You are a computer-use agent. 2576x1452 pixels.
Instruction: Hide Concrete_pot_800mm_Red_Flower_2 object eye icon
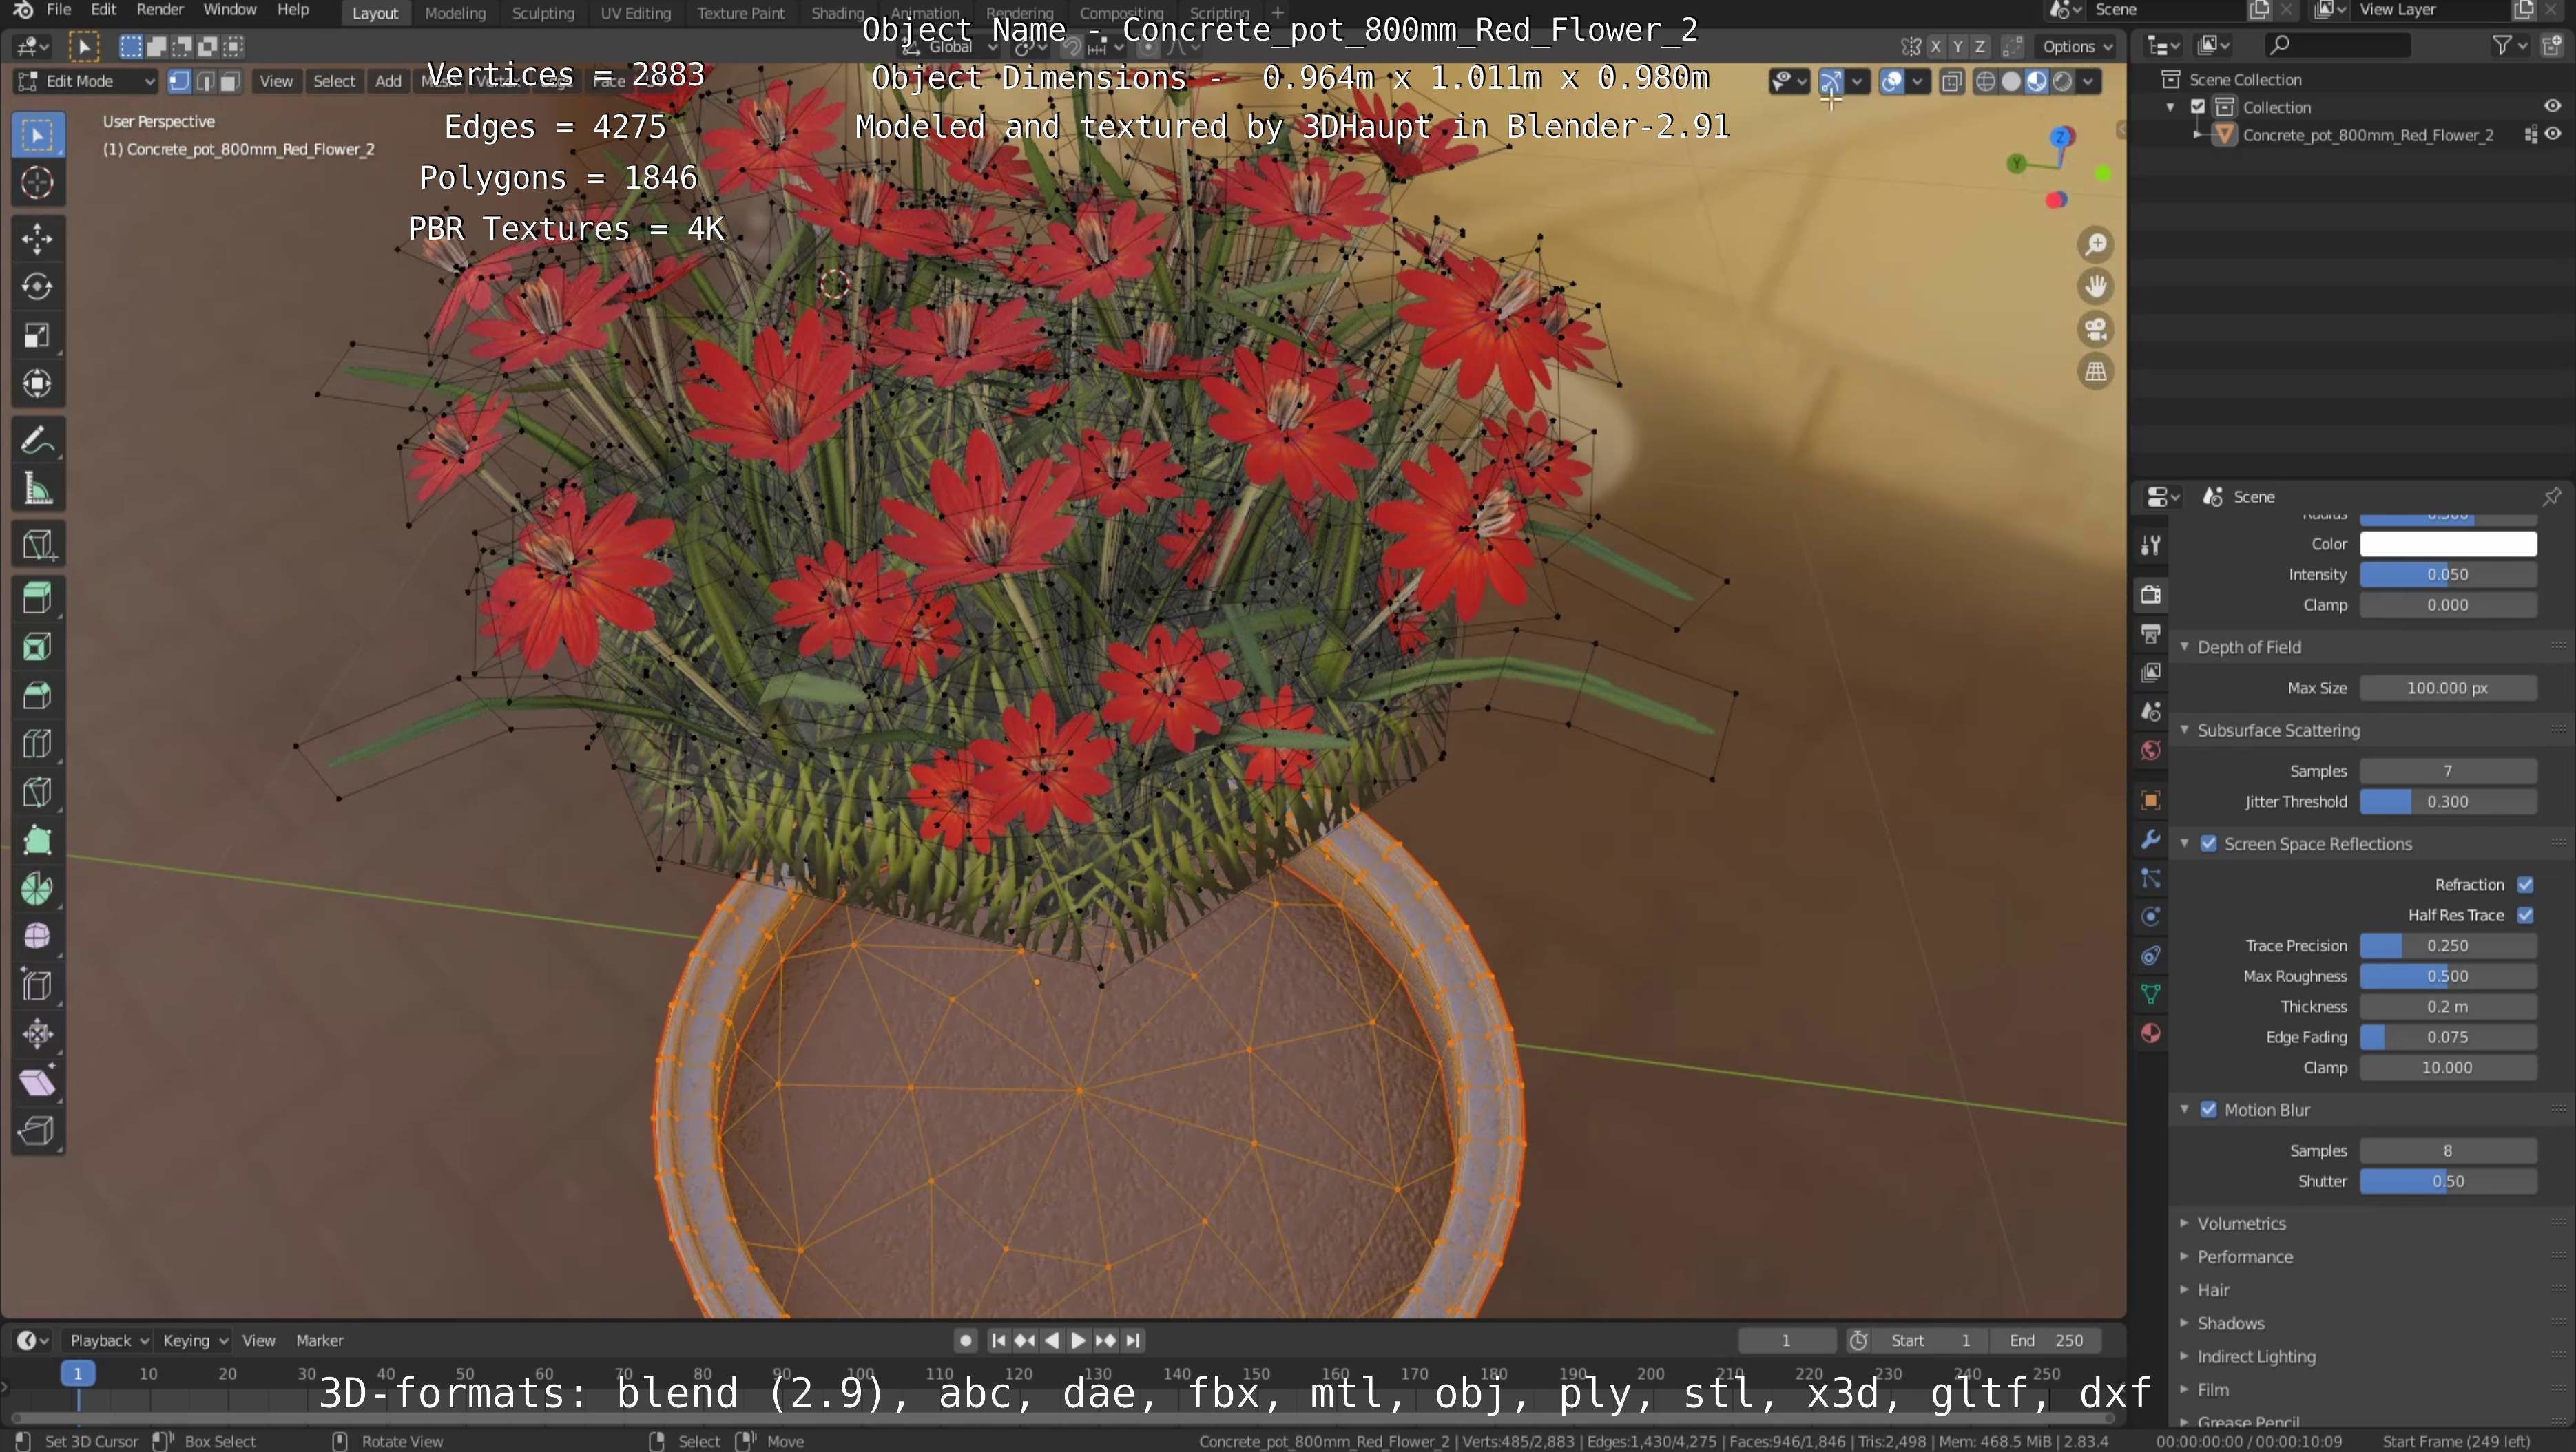pos(2552,135)
